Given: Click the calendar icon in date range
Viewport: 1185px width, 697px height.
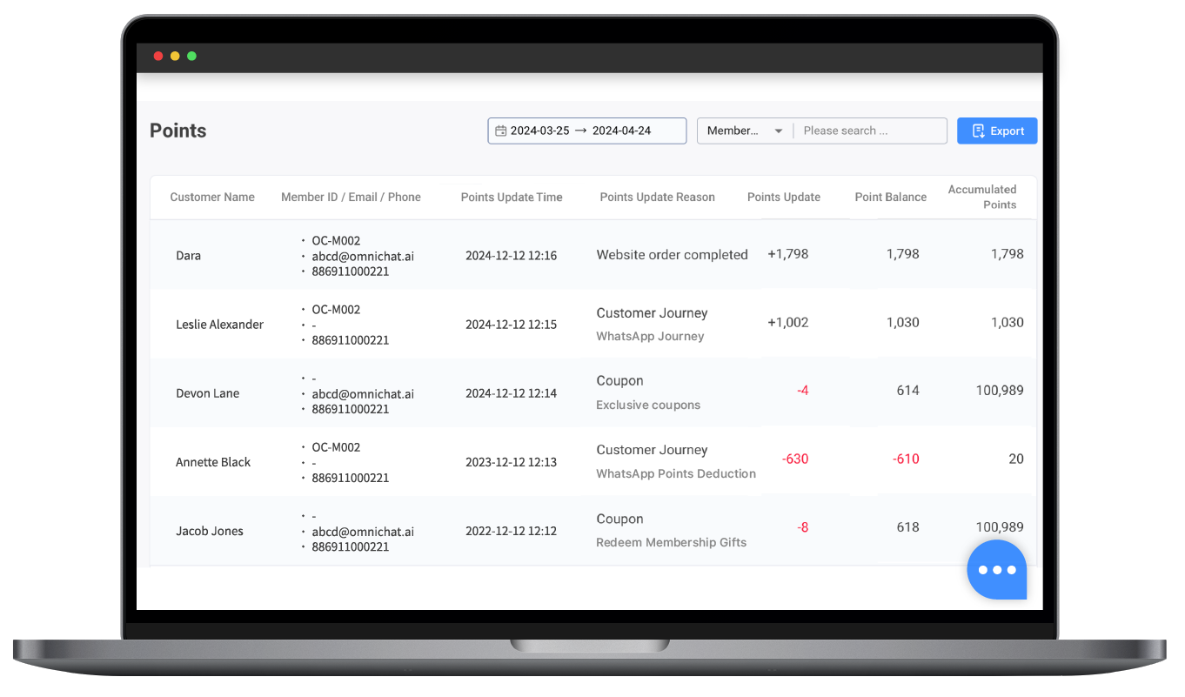Looking at the screenshot, I should [500, 131].
